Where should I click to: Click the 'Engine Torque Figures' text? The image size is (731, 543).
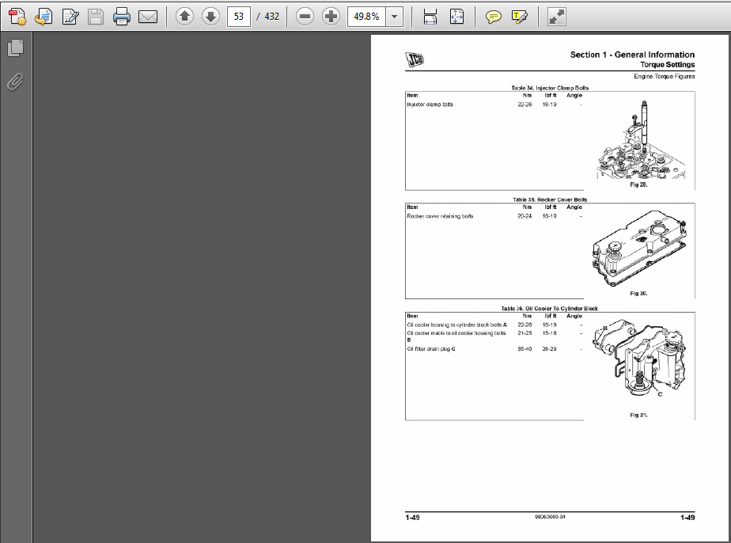click(x=664, y=77)
